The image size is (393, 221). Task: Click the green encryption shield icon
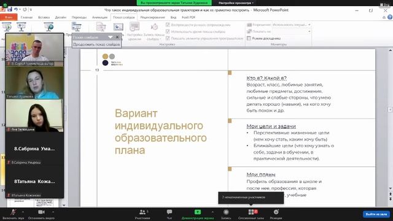[5, 4]
